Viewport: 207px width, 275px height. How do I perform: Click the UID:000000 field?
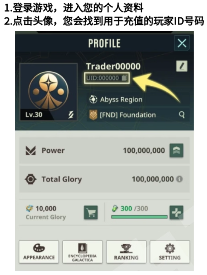pos(107,78)
